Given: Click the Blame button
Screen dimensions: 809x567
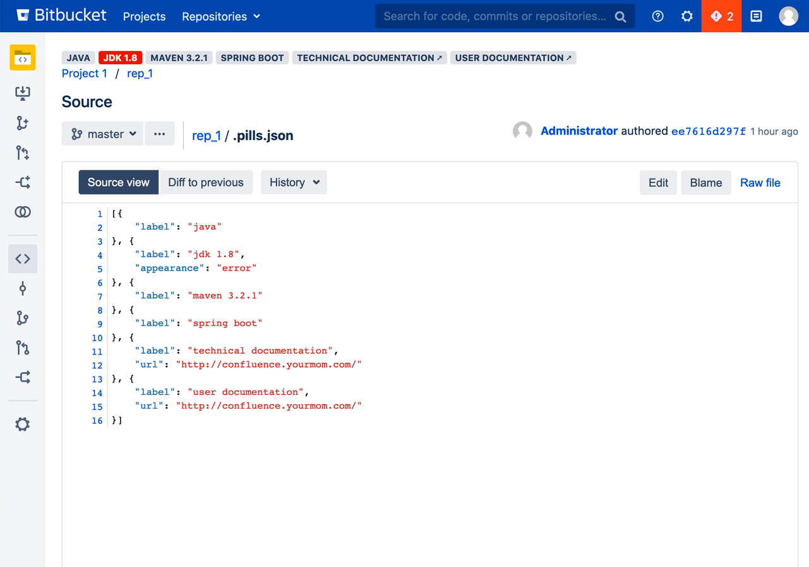Looking at the screenshot, I should [x=706, y=183].
